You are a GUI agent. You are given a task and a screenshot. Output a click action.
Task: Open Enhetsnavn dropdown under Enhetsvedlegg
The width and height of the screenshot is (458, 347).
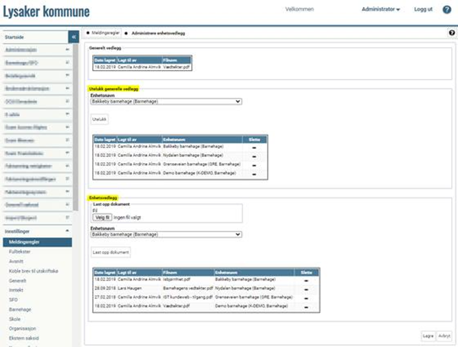tap(166, 235)
